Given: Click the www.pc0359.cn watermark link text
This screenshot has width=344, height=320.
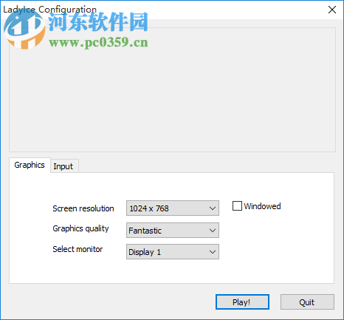Looking at the screenshot, I should (98, 43).
